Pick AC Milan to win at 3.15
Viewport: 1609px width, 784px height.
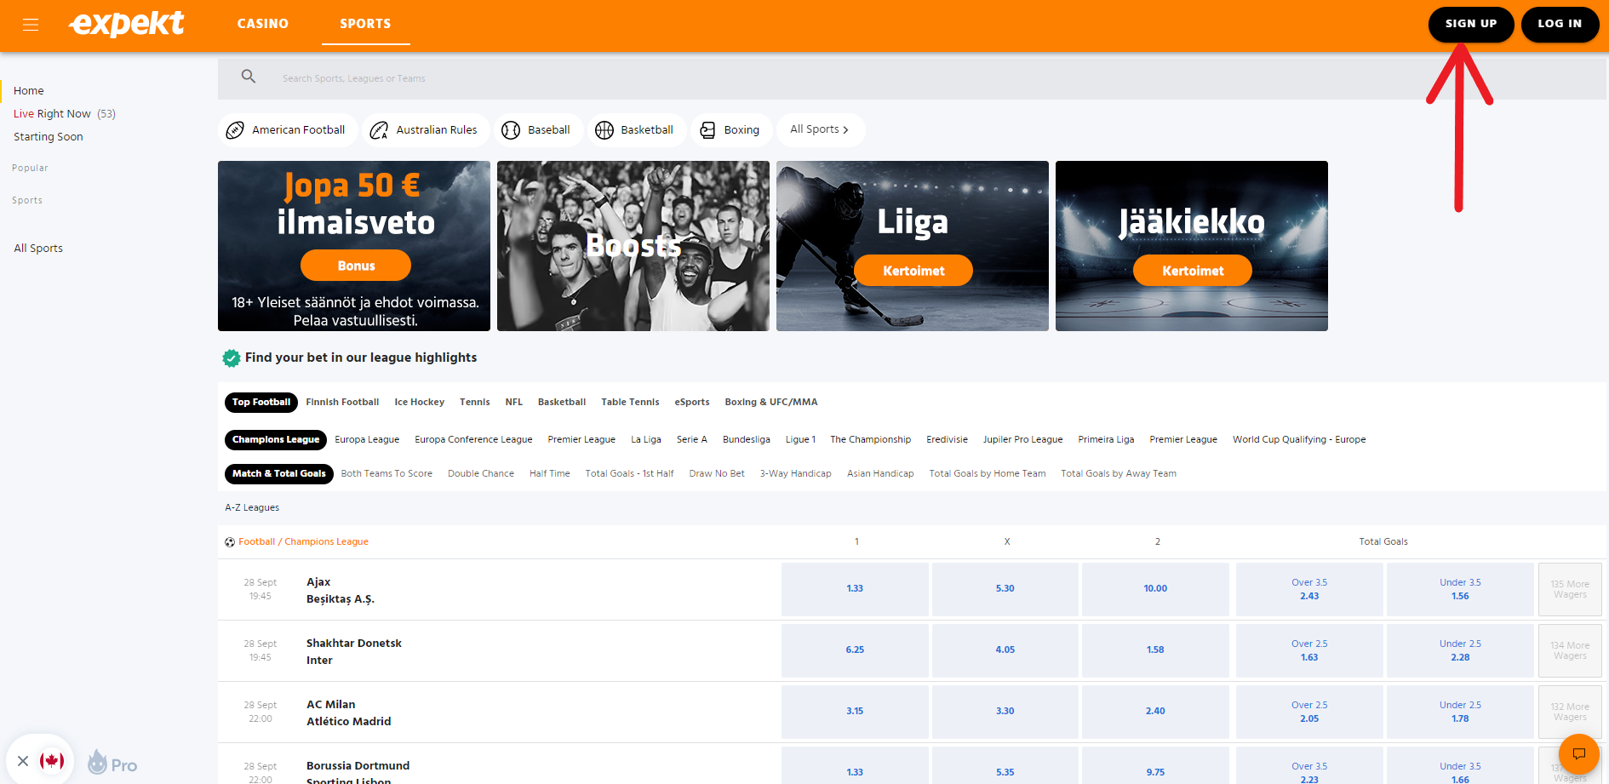coord(855,712)
